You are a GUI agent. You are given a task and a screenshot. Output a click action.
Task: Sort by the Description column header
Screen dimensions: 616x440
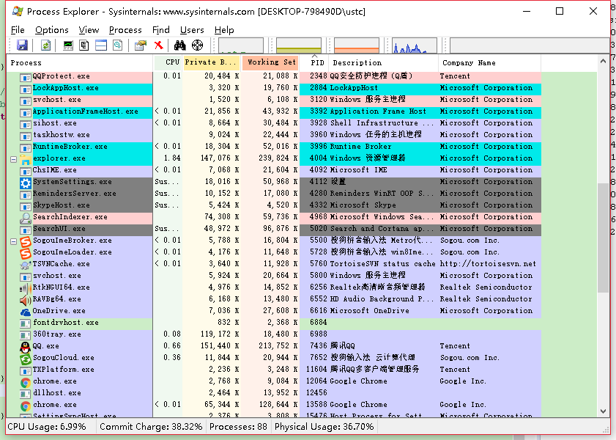click(384, 62)
